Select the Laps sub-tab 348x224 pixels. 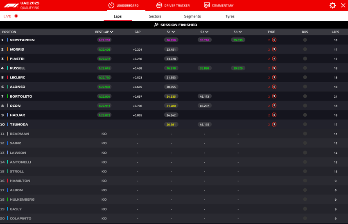(x=118, y=16)
